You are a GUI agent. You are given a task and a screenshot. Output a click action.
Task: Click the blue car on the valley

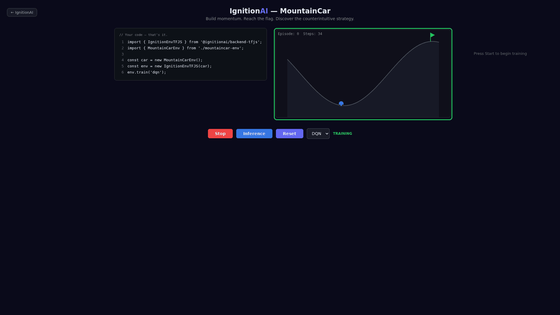(341, 104)
